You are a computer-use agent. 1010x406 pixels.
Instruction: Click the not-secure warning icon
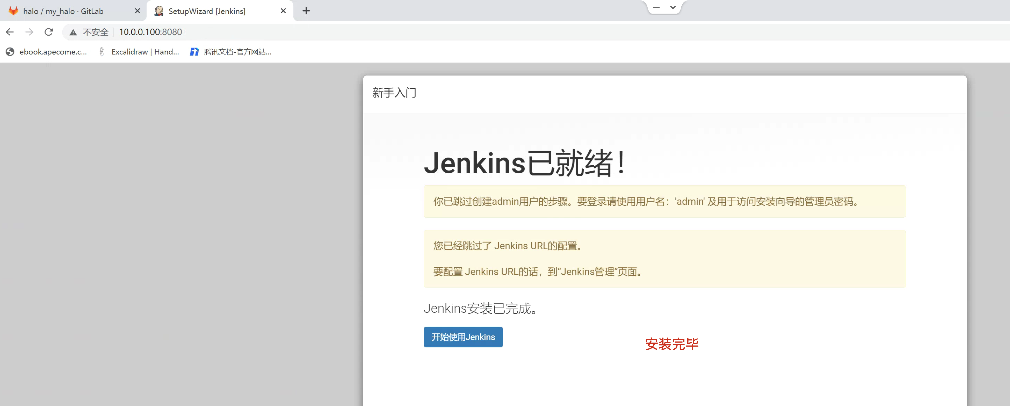pos(73,33)
